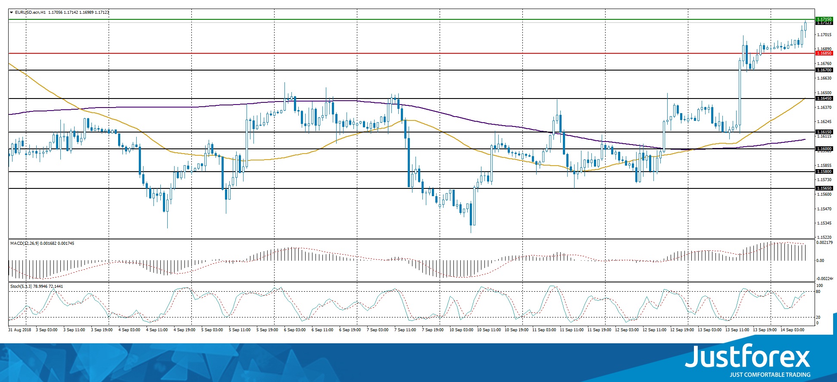The width and height of the screenshot is (837, 382).
Task: Select the 1.15800 horizontal level label
Action: click(x=824, y=172)
